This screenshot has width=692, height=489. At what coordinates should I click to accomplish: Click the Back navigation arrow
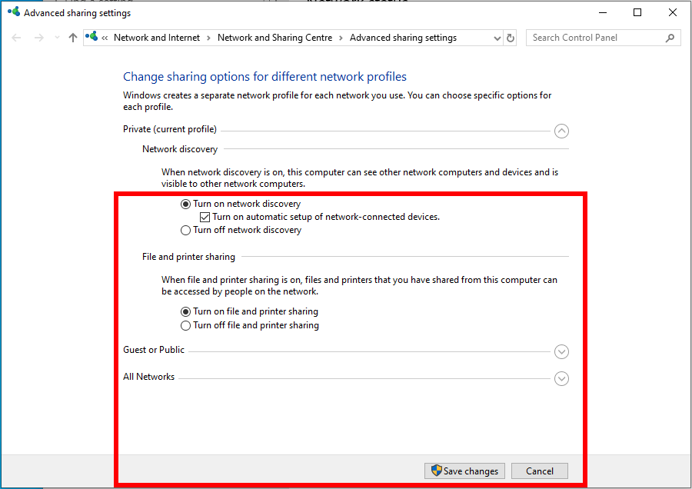18,38
